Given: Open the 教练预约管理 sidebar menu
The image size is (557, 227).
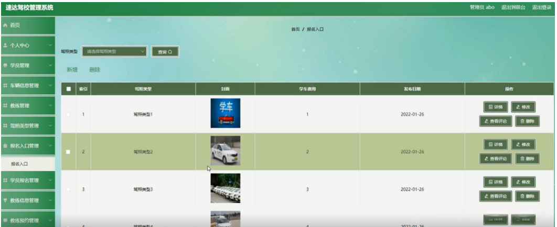Looking at the screenshot, I should coord(28,220).
